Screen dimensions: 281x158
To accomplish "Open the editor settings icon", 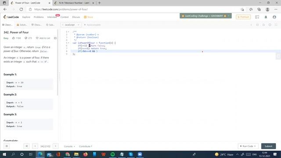I will [x=270, y=25].
